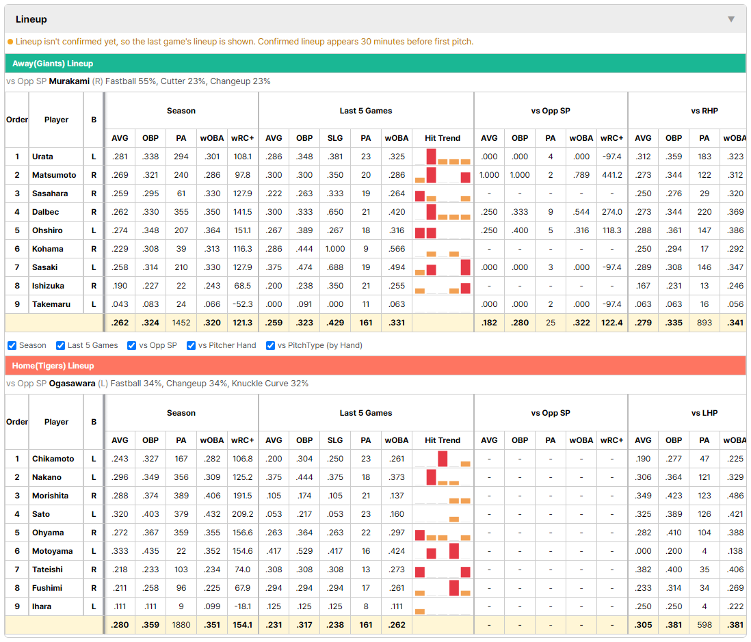Click Sasaki's hit trend chart

443,267
